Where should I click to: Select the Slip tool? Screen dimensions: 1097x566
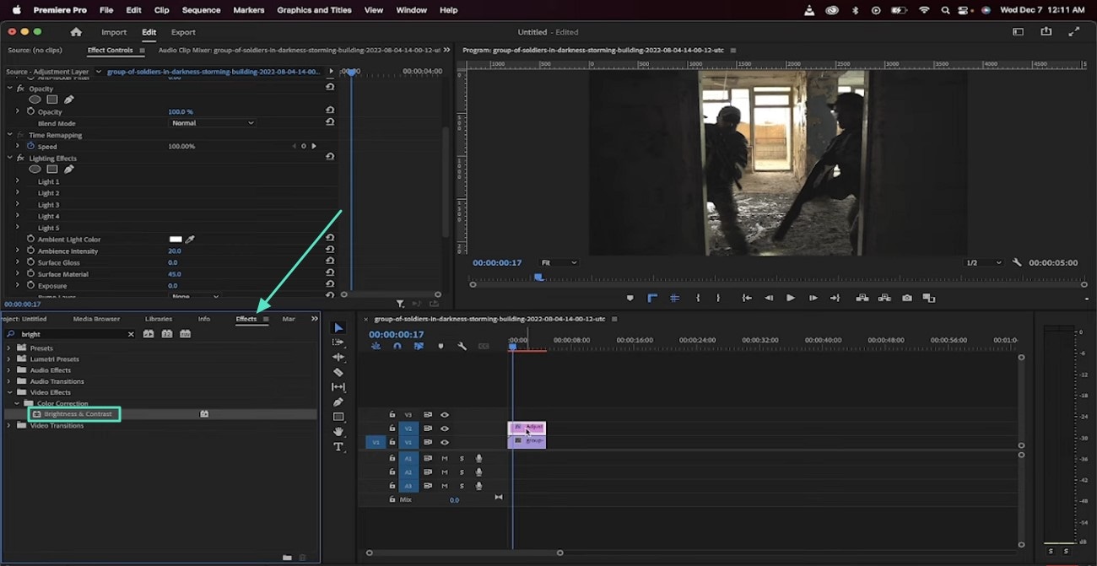coord(338,387)
